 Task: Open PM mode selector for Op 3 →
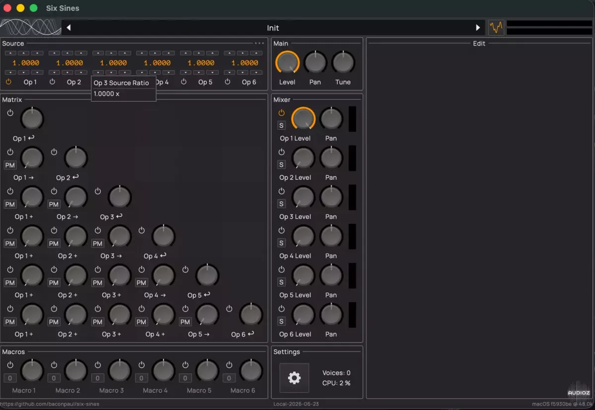98,243
